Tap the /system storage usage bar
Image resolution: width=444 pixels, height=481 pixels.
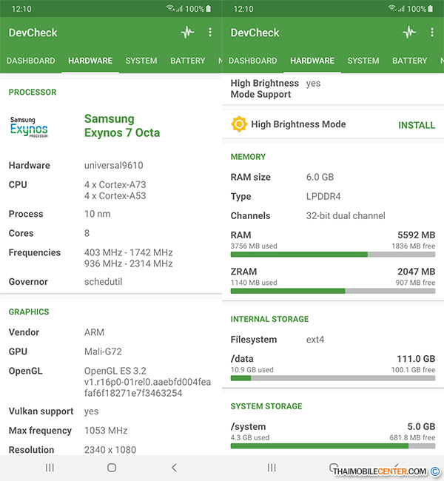tap(332, 445)
